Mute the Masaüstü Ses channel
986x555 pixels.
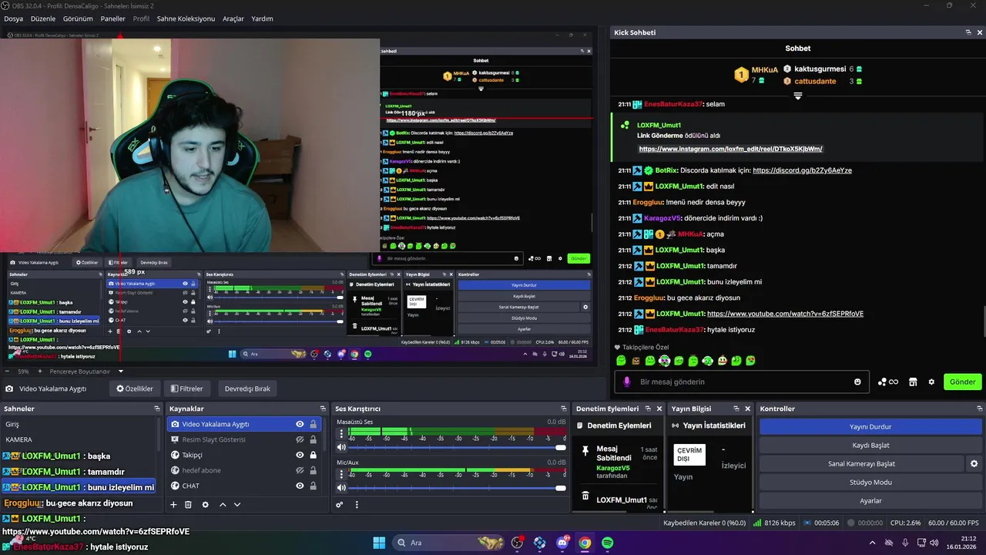point(341,447)
